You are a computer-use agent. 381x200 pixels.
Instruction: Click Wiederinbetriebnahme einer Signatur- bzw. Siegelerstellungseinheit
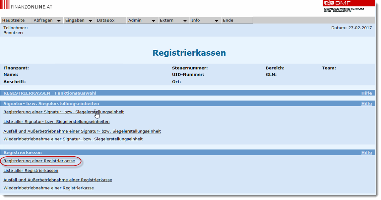73,139
